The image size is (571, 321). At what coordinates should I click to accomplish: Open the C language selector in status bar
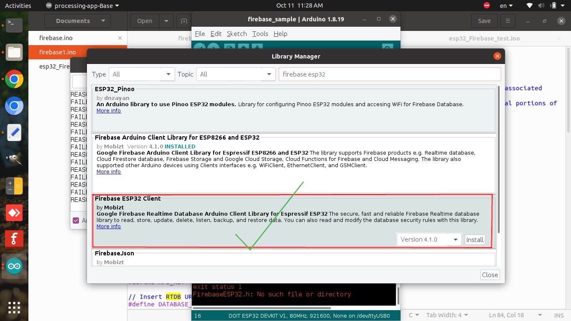coord(413,315)
